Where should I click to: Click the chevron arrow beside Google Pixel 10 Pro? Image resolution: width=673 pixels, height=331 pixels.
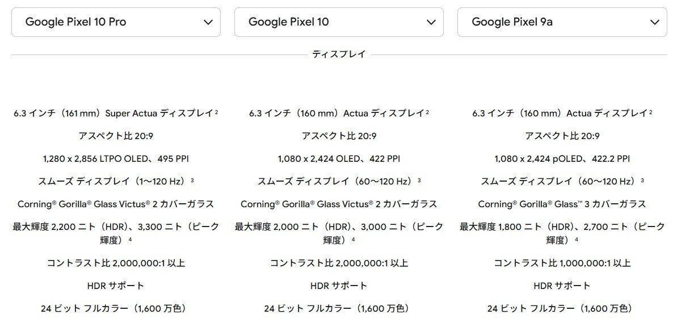pos(208,22)
